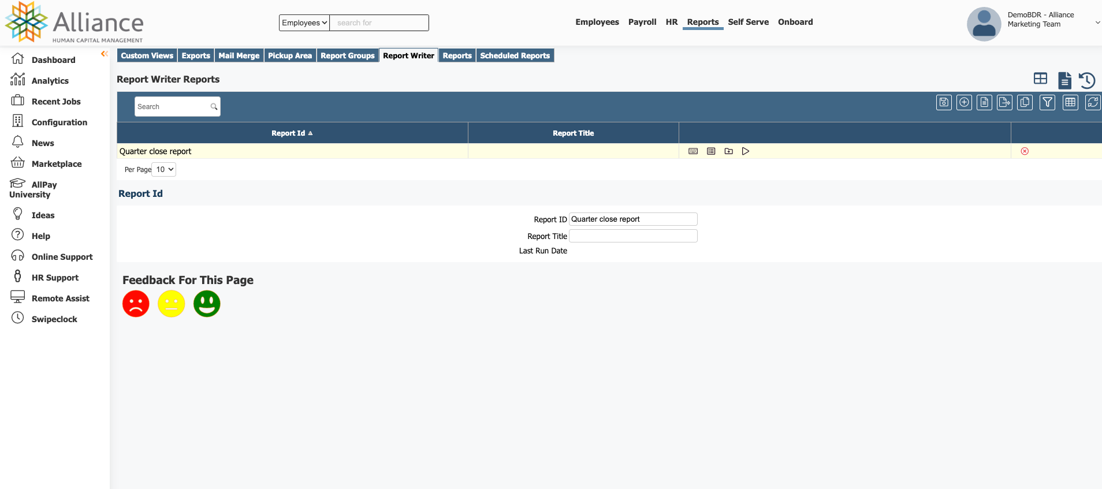Click the grid columns icon in the blue toolbar

click(1070, 103)
